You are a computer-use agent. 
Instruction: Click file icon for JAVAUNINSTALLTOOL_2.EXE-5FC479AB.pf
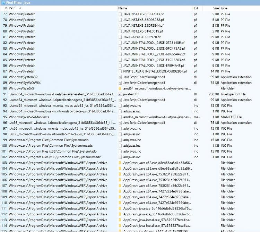pyautogui.click(x=120, y=49)
